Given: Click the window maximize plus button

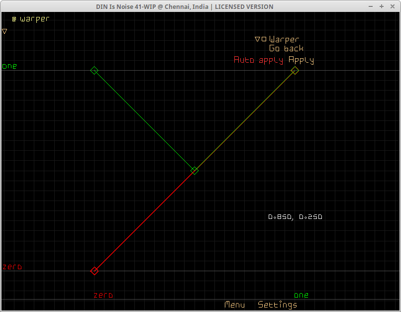Looking at the screenshot, I should coord(382,6).
